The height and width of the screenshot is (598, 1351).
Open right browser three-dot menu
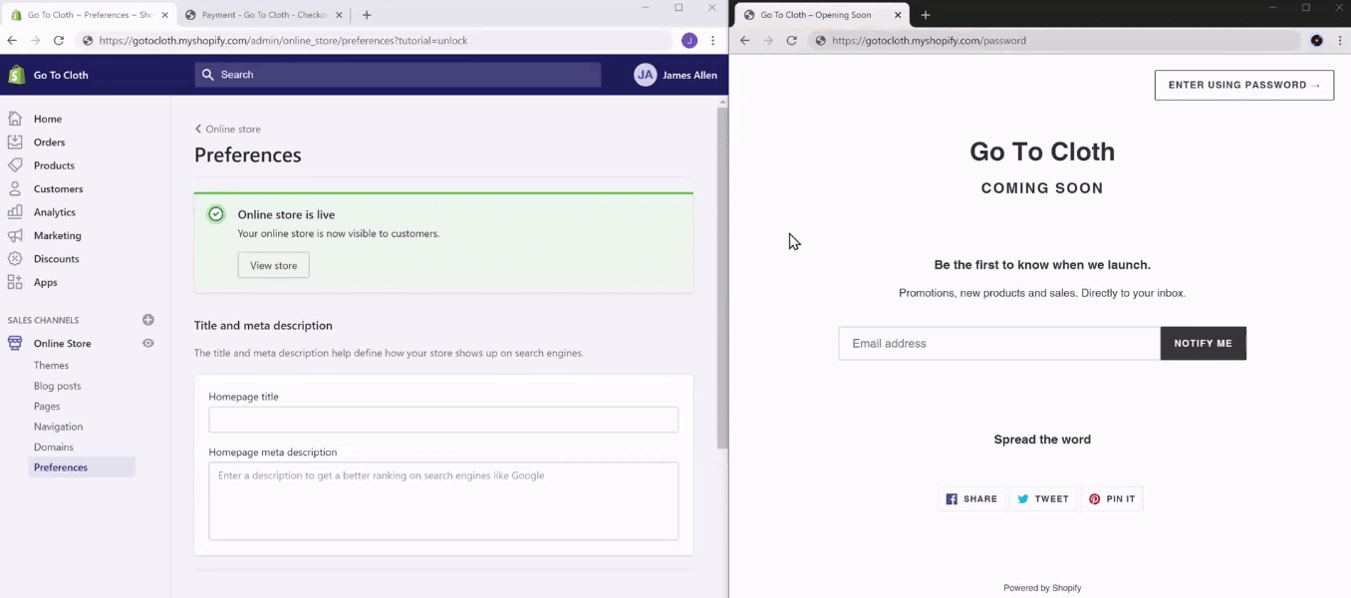1339,41
